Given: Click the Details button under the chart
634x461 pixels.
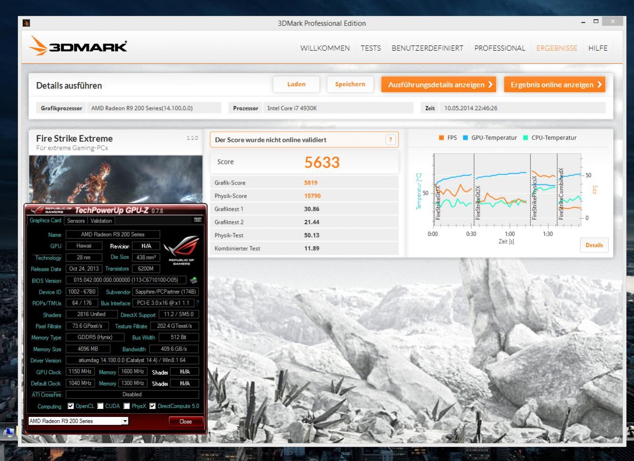Looking at the screenshot, I should point(594,245).
